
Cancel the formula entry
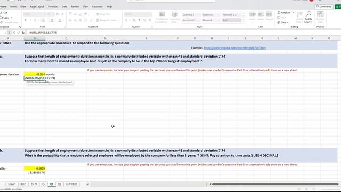14,33
